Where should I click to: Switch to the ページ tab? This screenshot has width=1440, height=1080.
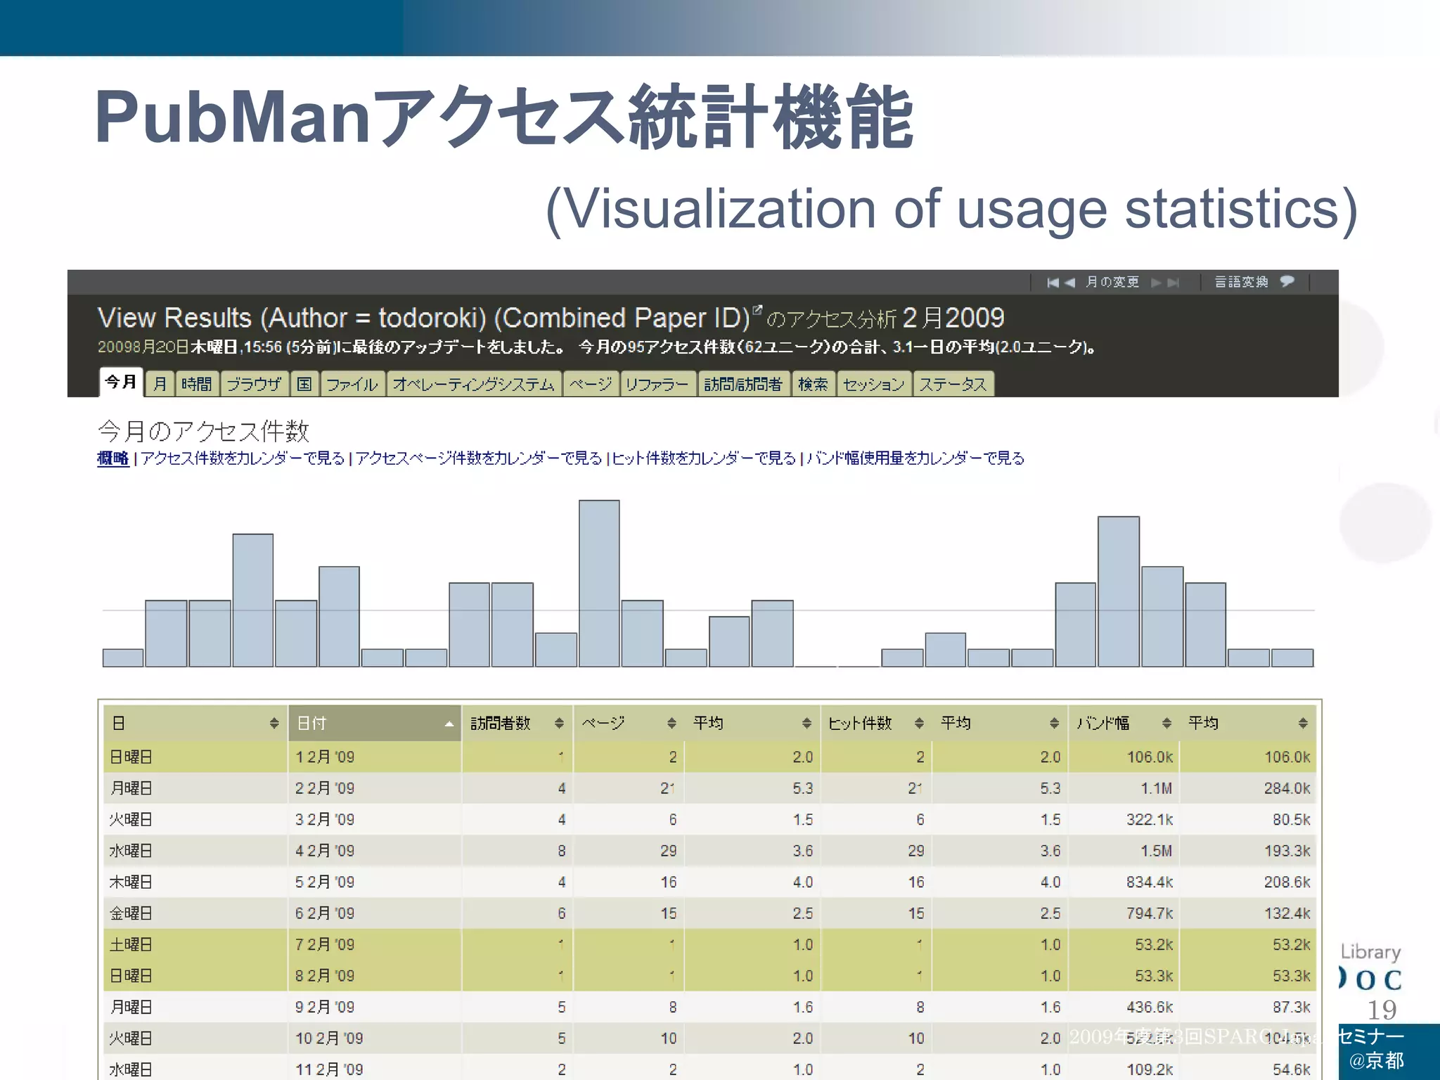pos(591,384)
